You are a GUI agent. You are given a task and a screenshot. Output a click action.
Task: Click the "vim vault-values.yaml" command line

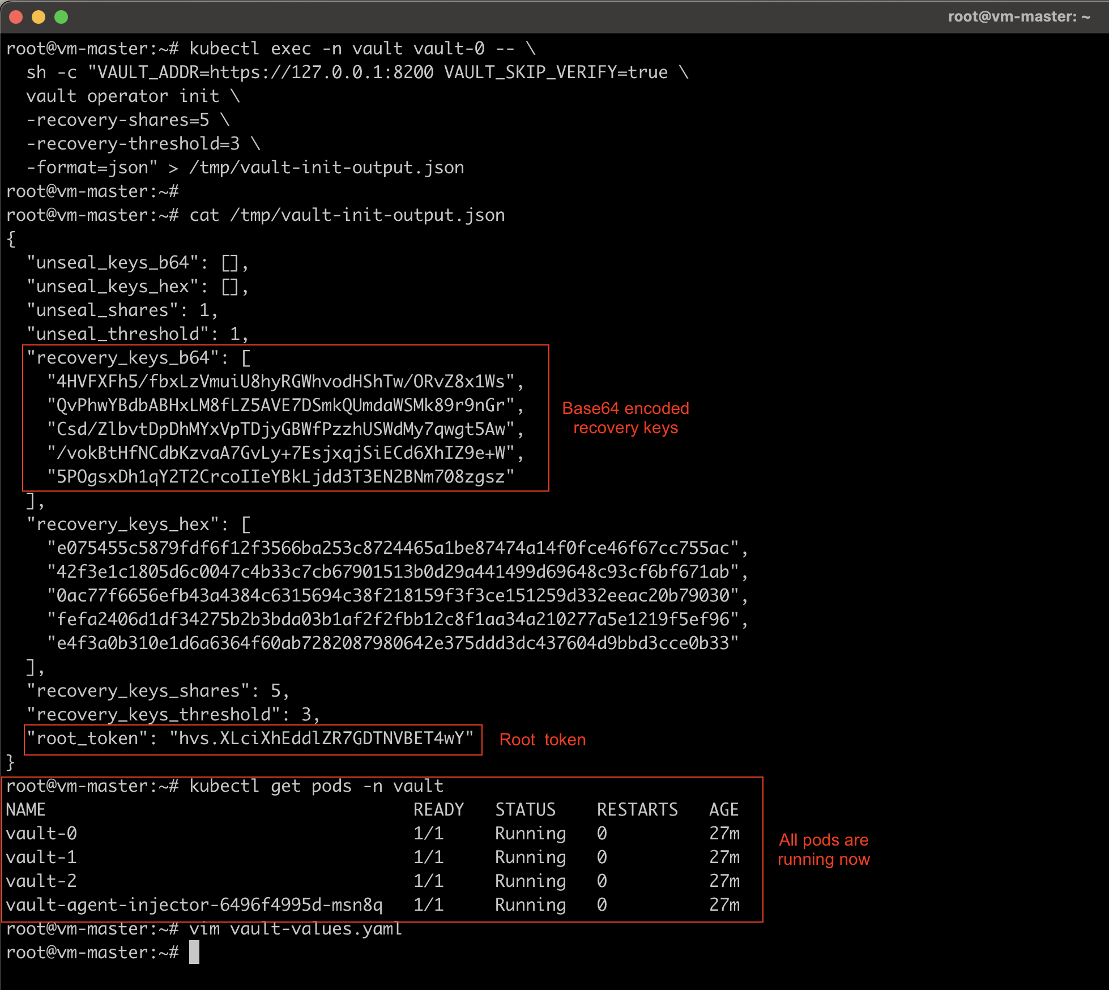pyautogui.click(x=295, y=929)
